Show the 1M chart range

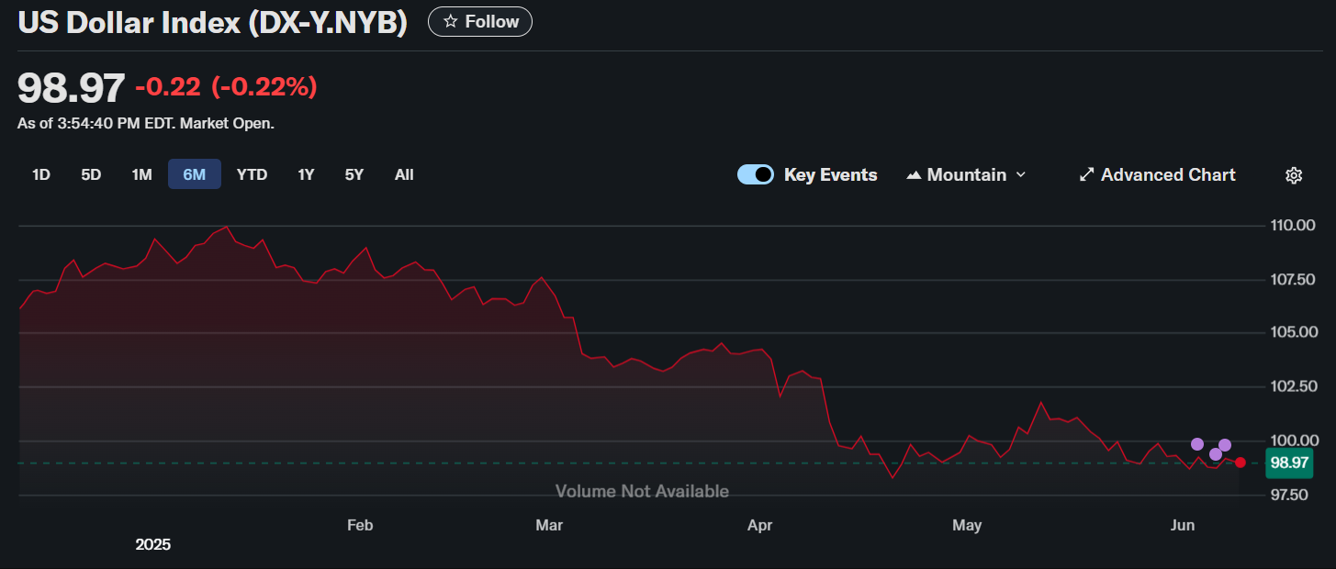141,174
